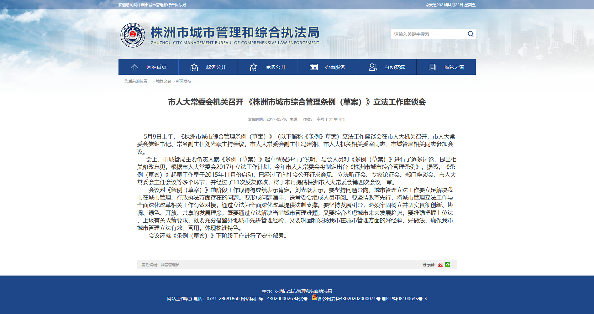
Task: Click the service window icon beside 办事服务
Action: pyautogui.click(x=313, y=67)
